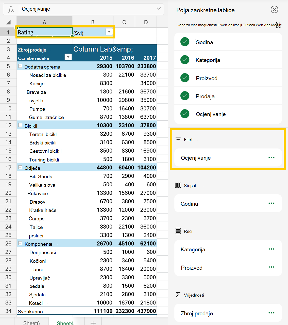Select the Rukavice row label
The height and width of the screenshot is (325, 288).
(x=38, y=193)
